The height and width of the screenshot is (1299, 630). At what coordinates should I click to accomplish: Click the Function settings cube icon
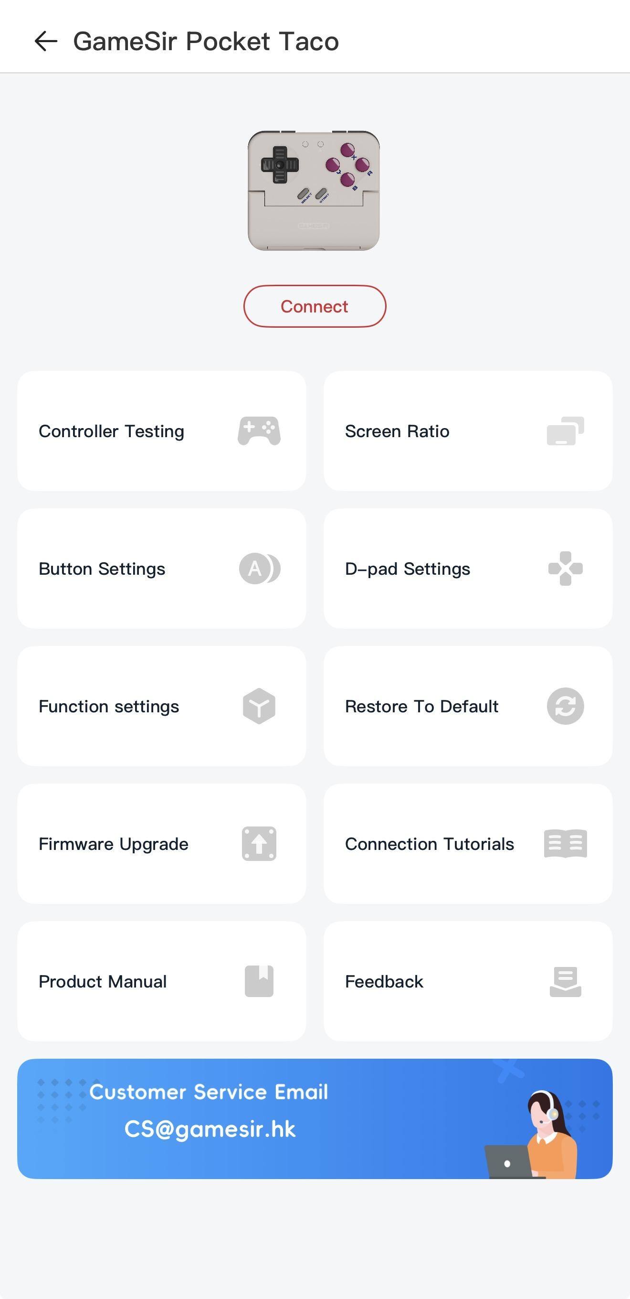[259, 706]
